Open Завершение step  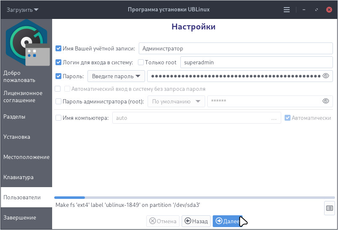[26, 217]
